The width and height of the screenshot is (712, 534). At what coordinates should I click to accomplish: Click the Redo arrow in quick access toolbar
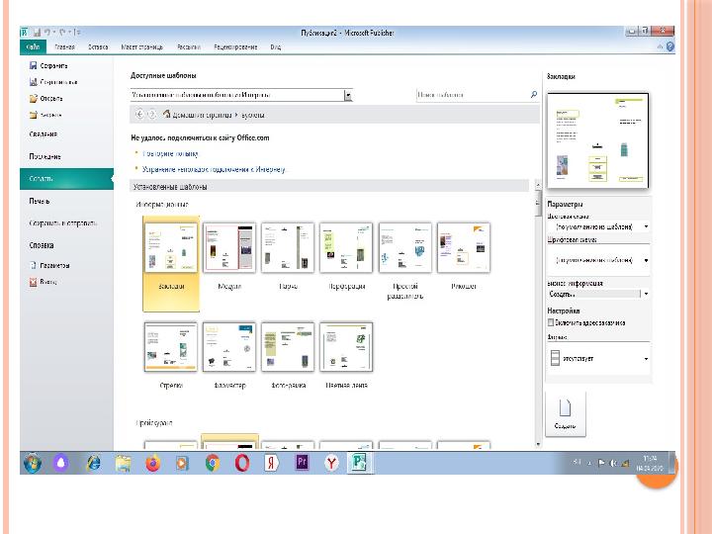[63, 33]
